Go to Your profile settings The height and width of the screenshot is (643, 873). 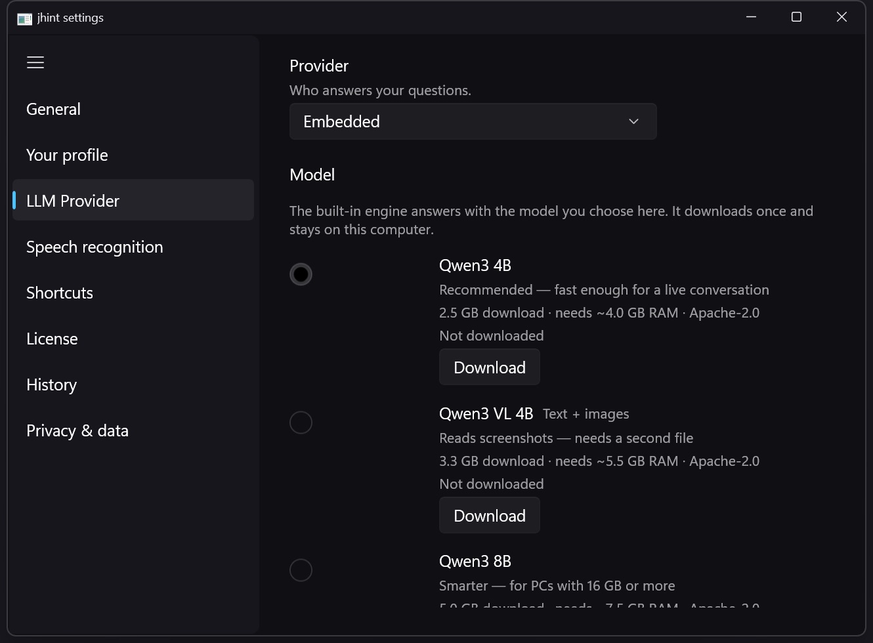[x=133, y=155]
